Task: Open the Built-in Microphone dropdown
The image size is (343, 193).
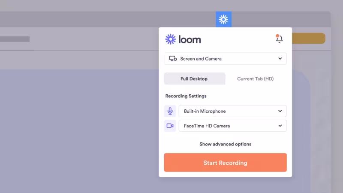Action: click(232, 111)
